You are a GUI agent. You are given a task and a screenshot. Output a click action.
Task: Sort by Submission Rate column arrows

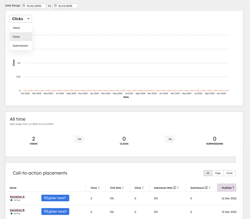tap(178, 188)
